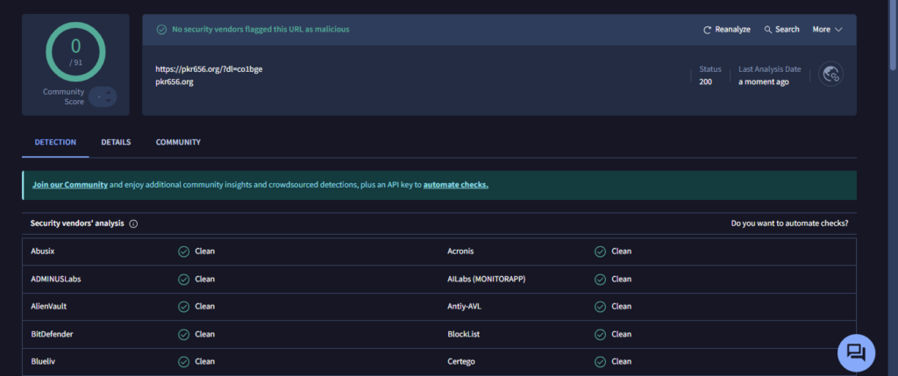898x376 pixels.
Task: Vote up on the Community Score stepper
Action: coord(108,93)
